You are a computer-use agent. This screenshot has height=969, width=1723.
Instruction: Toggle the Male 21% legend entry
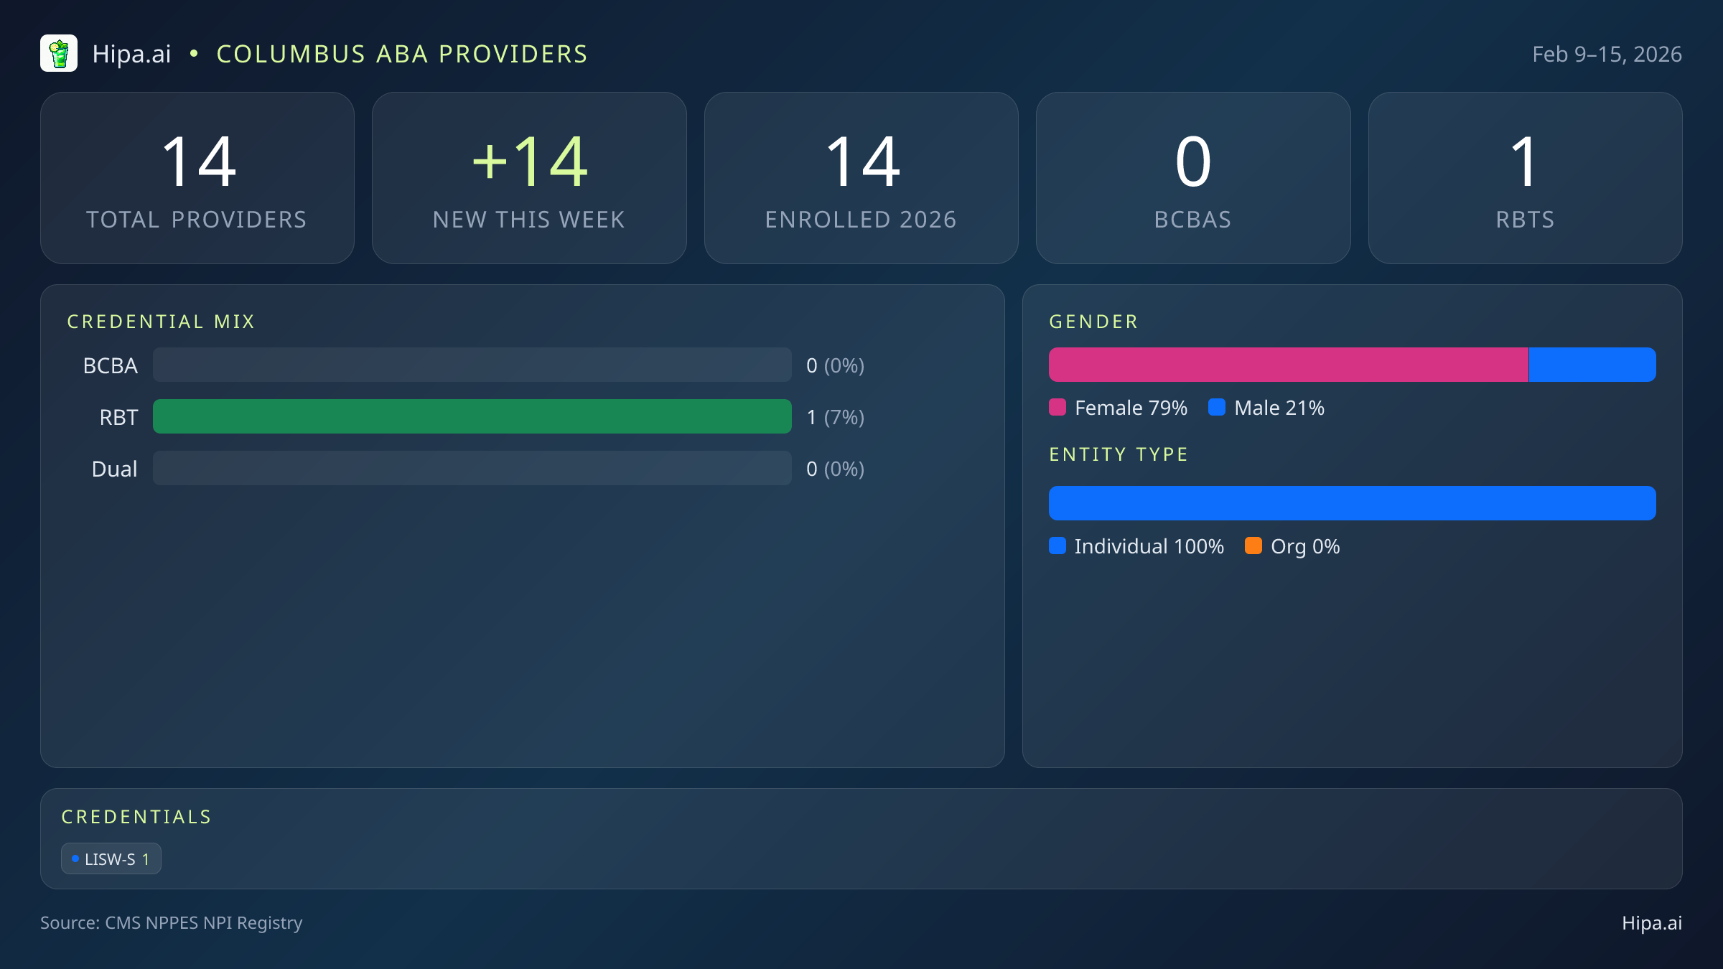pyautogui.click(x=1266, y=407)
